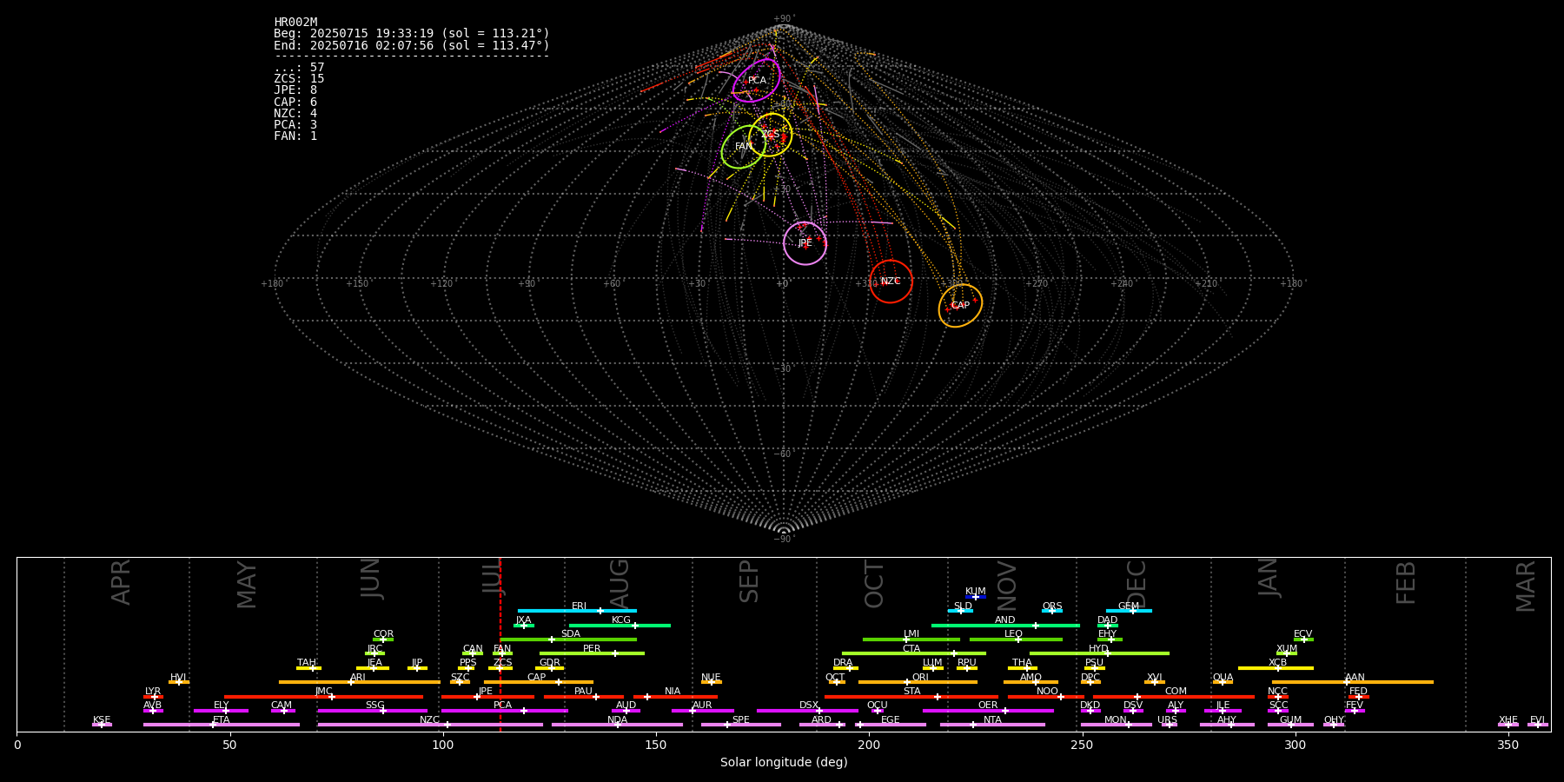Click the sporadic count '...: 57' entry
Viewport: 1564px width, 782px height.
[x=299, y=68]
